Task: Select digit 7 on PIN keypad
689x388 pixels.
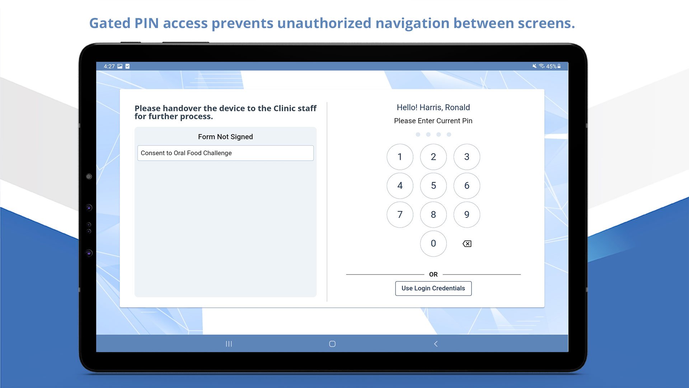Action: click(399, 214)
